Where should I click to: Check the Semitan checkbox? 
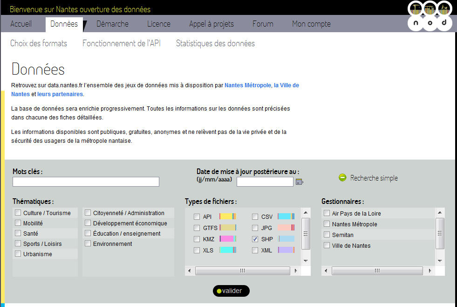pos(327,235)
